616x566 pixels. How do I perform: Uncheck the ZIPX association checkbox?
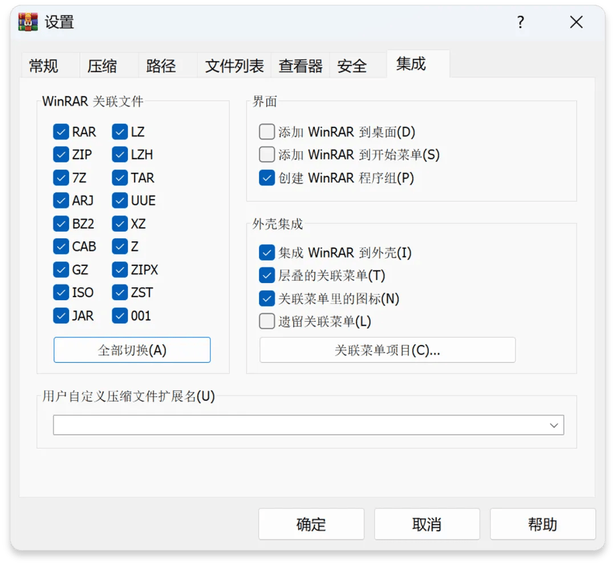(x=120, y=270)
